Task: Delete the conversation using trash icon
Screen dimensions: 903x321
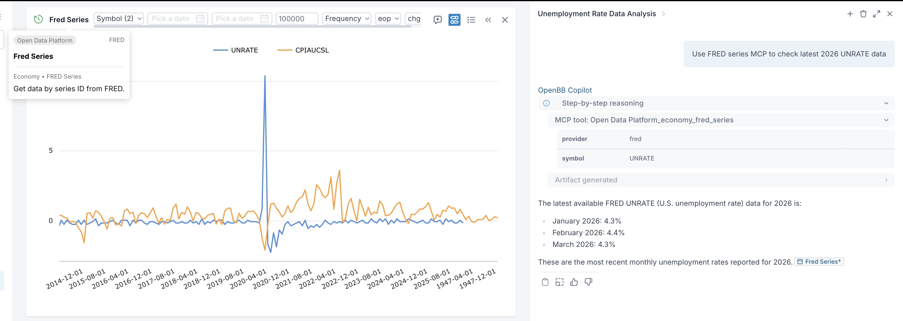Action: coord(863,14)
